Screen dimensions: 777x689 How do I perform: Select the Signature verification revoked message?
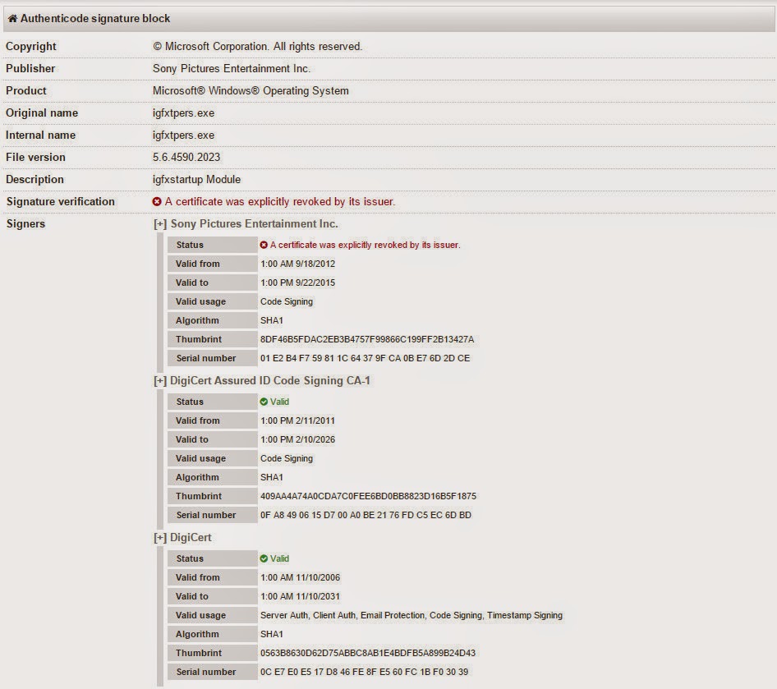[280, 201]
